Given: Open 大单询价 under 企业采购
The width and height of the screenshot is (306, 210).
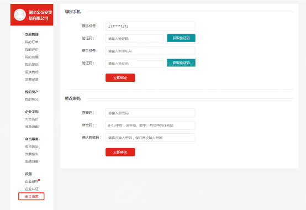Looking at the screenshot, I should point(31,119).
